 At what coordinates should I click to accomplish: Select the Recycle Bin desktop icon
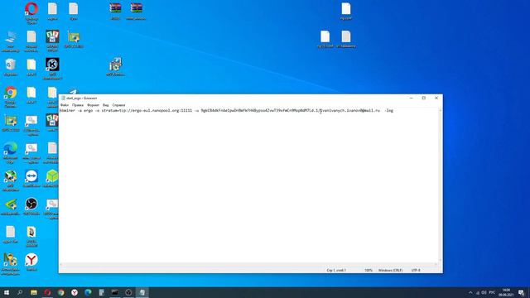click(x=11, y=67)
